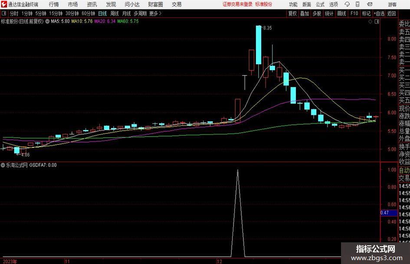
Task: Click the red 标准股份 stock name in title bar
Action: pos(264,4)
